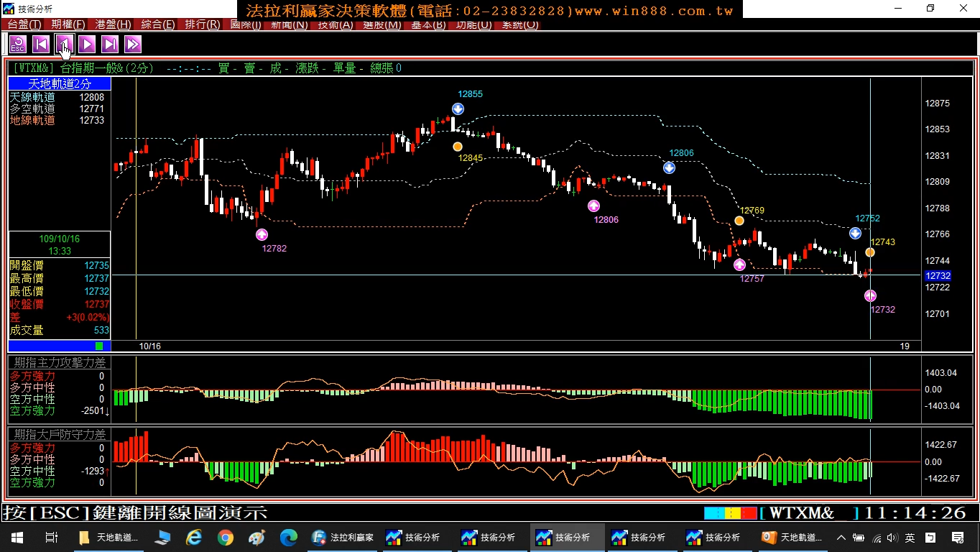Step forward one bar in replay
The image size is (980, 552).
[x=87, y=45]
